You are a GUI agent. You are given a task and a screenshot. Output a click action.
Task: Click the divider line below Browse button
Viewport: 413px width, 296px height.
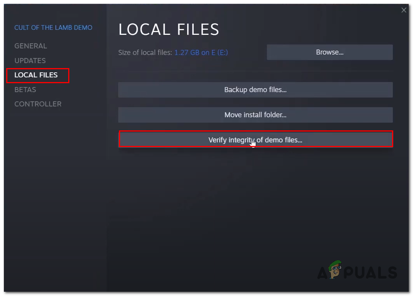tap(255, 71)
